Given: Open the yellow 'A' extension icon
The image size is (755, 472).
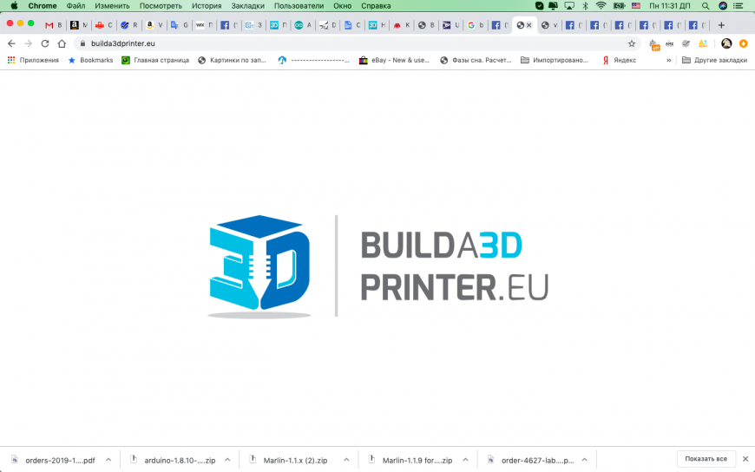Looking at the screenshot, I should (703, 43).
